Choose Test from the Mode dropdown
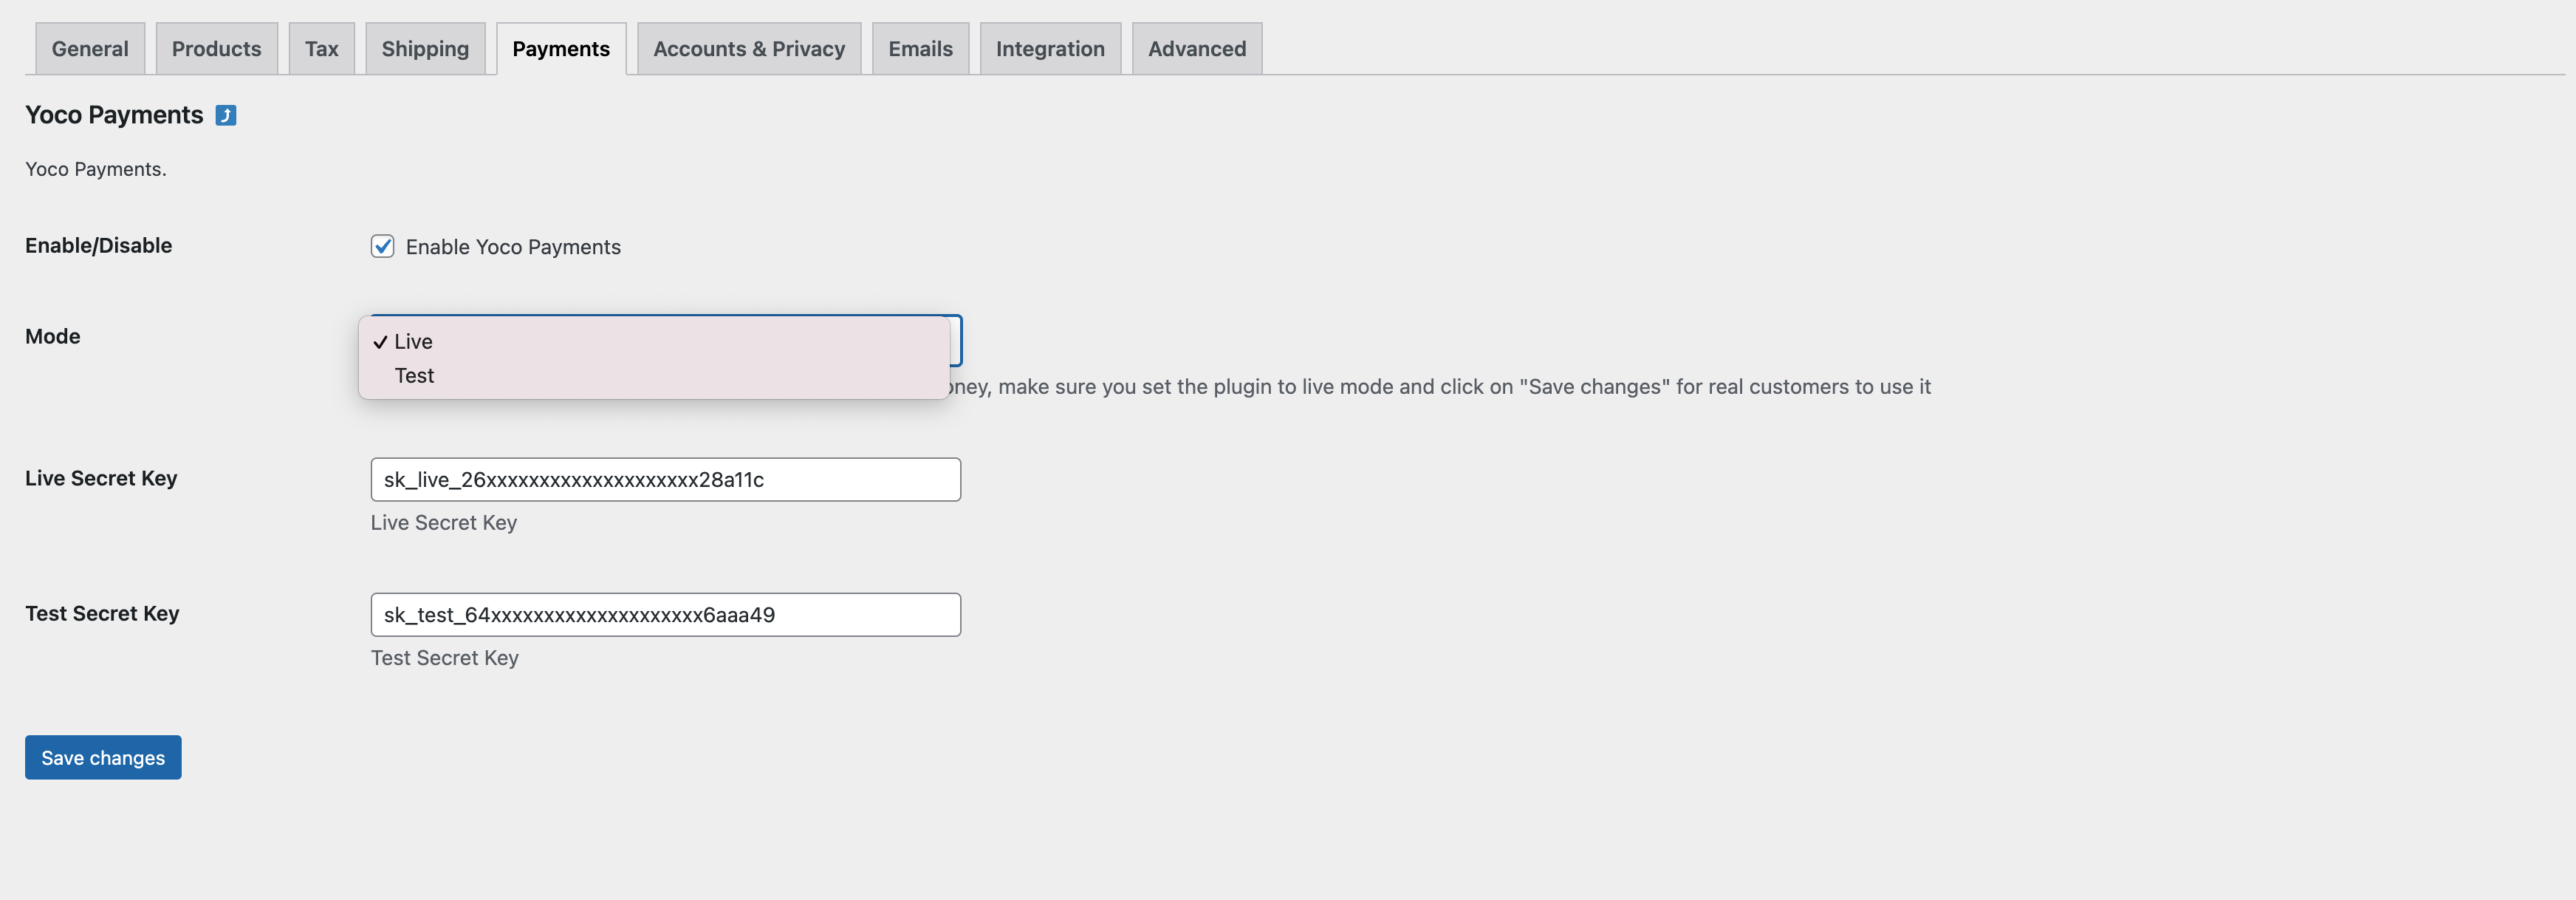The width and height of the screenshot is (2576, 900). (x=654, y=375)
